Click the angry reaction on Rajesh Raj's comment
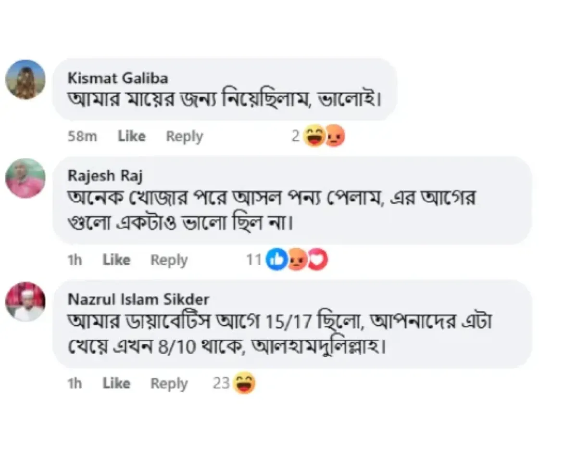This screenshot has height=451, width=577. (x=297, y=260)
